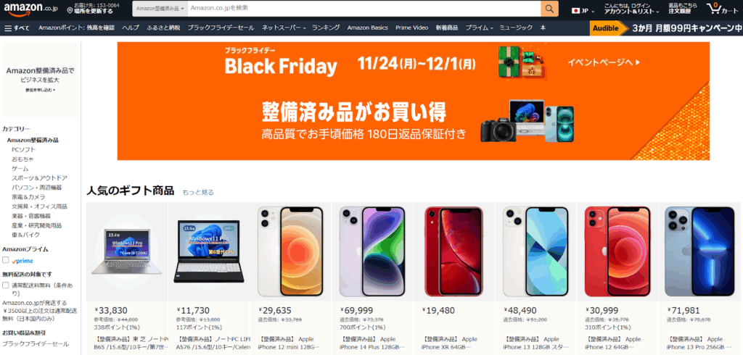This screenshot has height=355, width=743.
Task: Open the hamburger すべて menu
Action: 17,28
